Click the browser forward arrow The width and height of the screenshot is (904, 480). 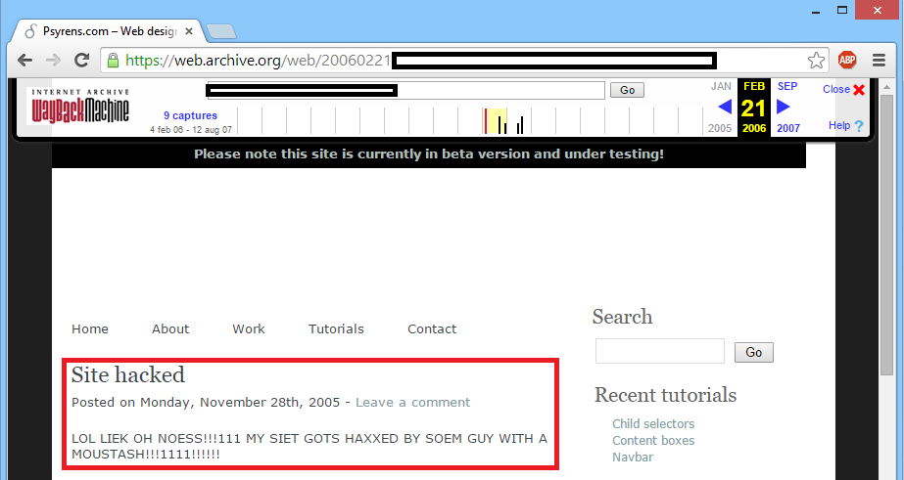(x=53, y=60)
